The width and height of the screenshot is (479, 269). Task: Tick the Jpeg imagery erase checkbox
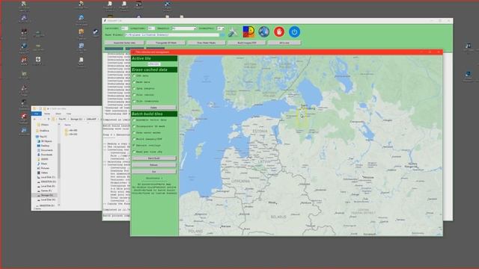pos(134,88)
